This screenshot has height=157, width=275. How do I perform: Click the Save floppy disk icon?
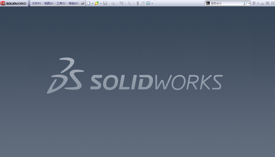(105, 3)
